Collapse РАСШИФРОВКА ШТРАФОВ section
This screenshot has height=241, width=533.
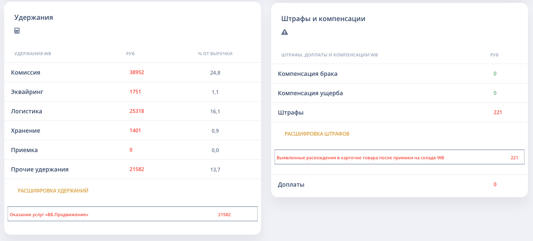click(x=317, y=134)
